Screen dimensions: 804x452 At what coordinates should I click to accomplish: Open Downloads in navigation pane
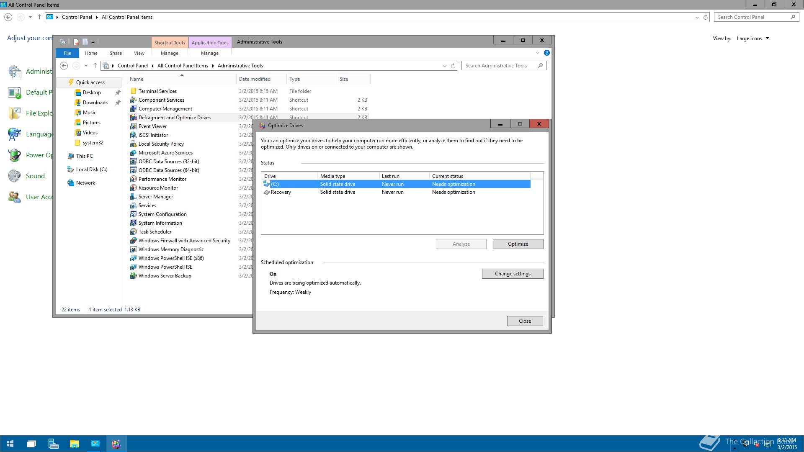click(x=95, y=103)
